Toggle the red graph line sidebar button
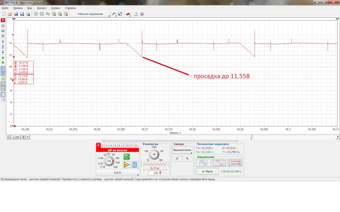 [3, 94]
